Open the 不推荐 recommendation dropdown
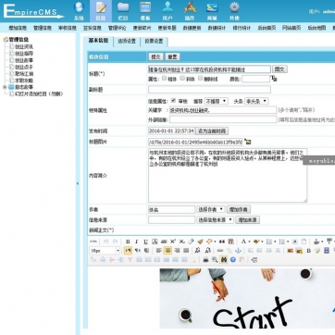335x335 pixels. click(217, 101)
